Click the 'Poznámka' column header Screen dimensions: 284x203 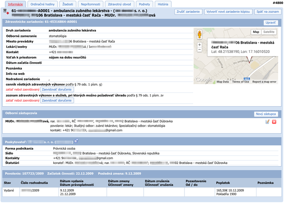(265, 183)
